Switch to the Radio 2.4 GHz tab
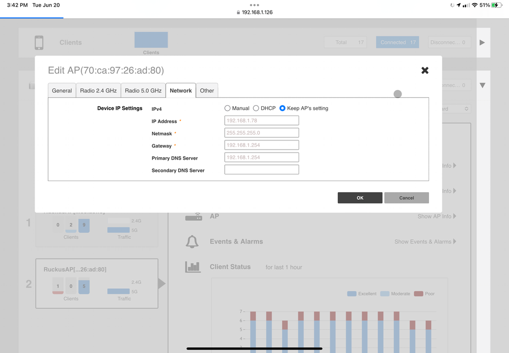Screen dimensions: 509x353 98,91
